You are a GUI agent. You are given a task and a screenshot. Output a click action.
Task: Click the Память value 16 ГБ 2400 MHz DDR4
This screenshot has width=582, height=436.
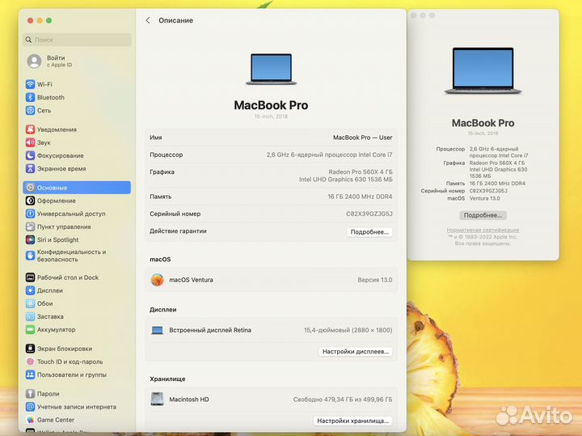[360, 197]
